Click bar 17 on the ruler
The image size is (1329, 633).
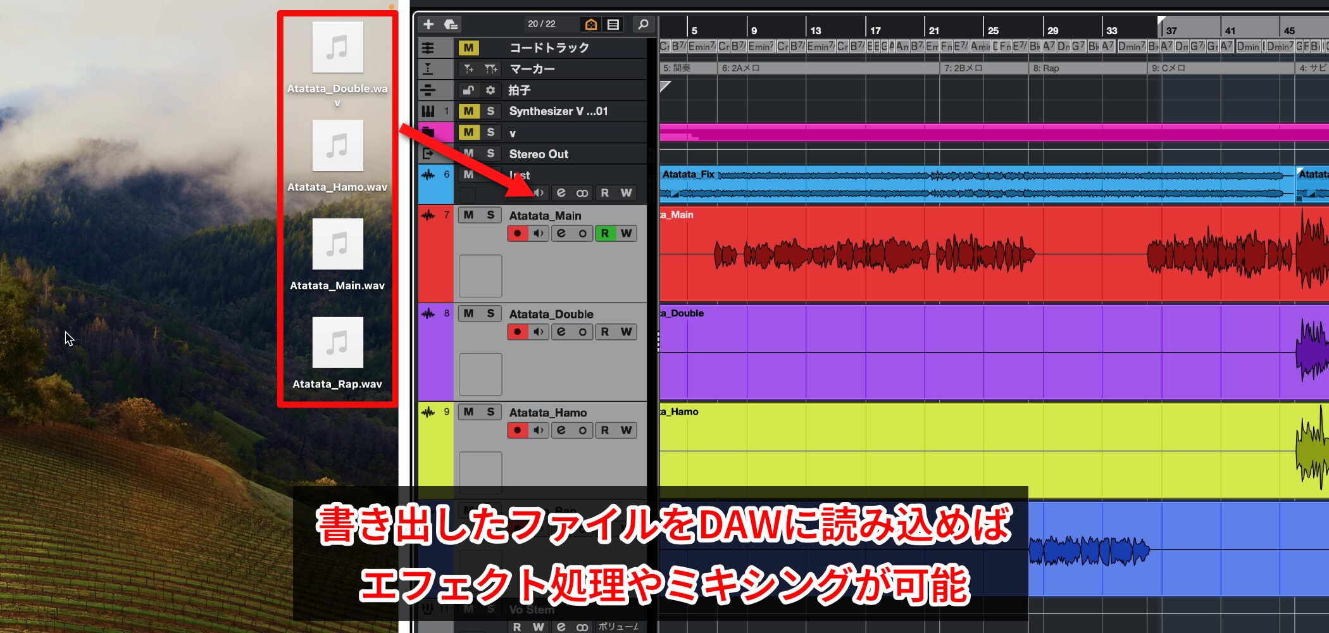pyautogui.click(x=875, y=30)
